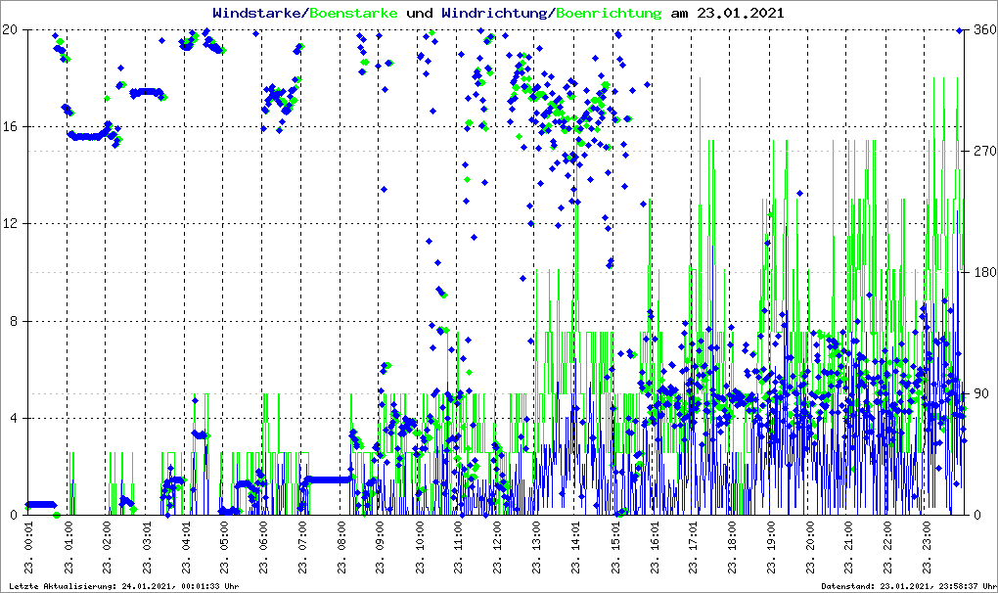Click the '360' label on right axis
This screenshot has height=593, width=998.
click(983, 29)
